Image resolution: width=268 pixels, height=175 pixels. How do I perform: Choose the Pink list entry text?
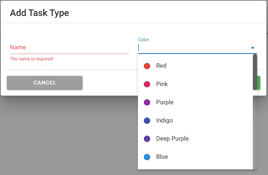(x=162, y=84)
